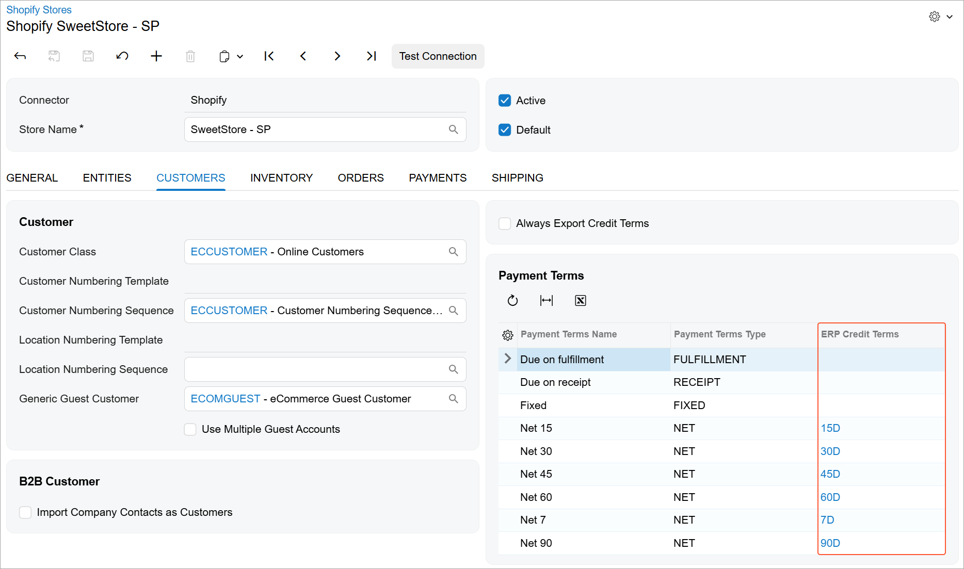Image resolution: width=964 pixels, height=569 pixels.
Task: Click the Delete trash toolbar icon
Action: [x=190, y=56]
